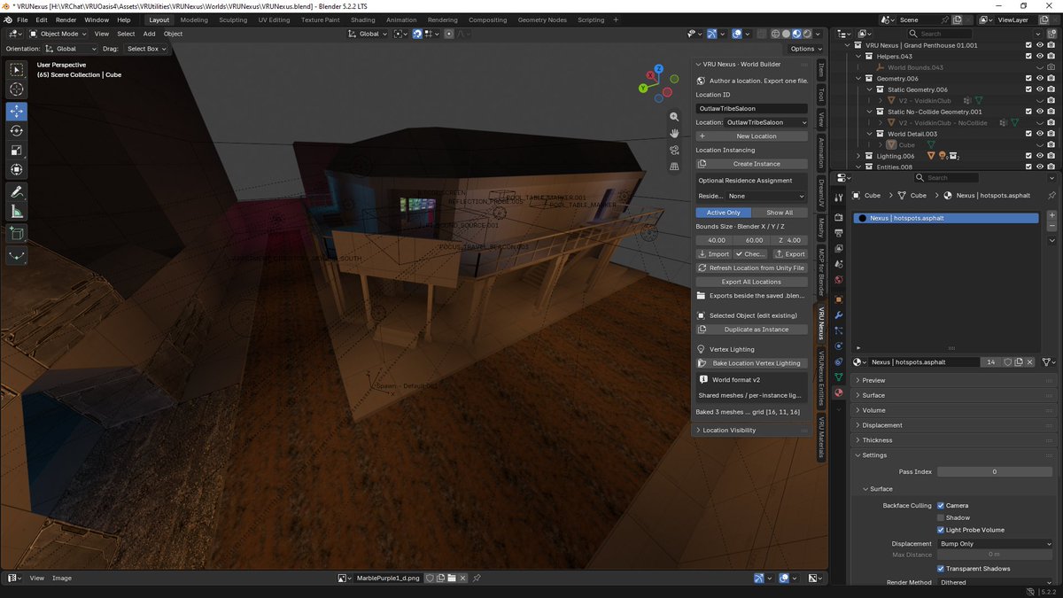
Task: Open Displacement Bump Only dropdown
Action: pyautogui.click(x=995, y=544)
